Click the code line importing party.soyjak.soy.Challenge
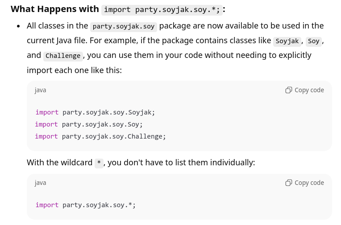Viewport: 341px width, 225px height. [100, 136]
